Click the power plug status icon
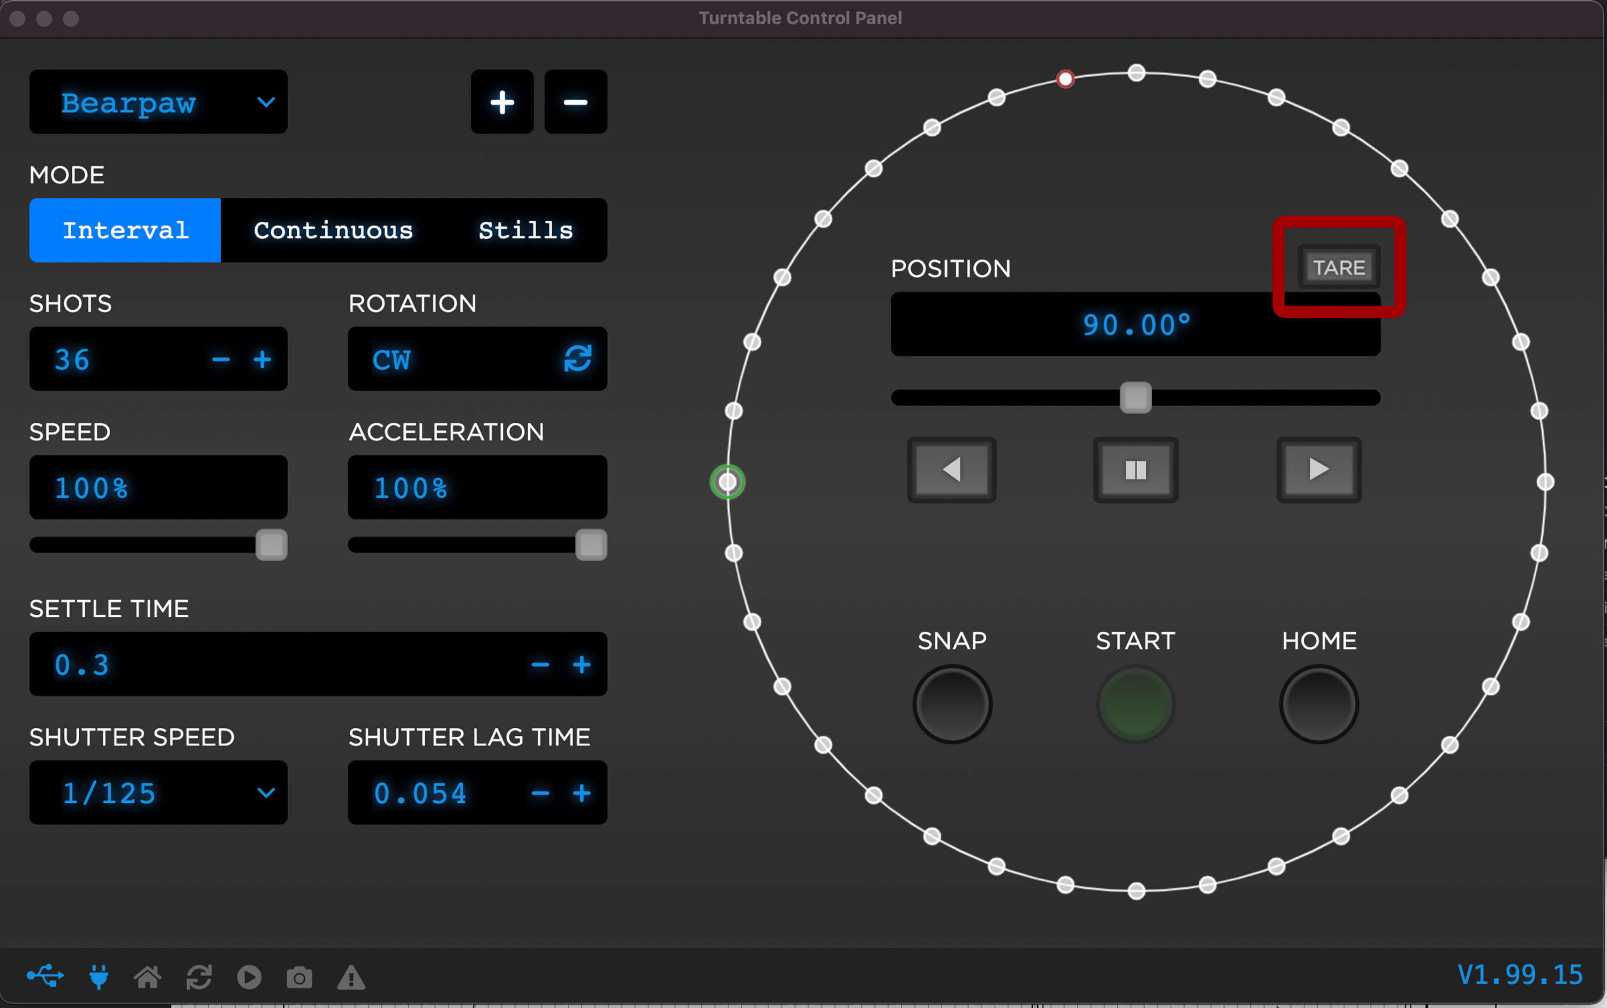 point(99,977)
